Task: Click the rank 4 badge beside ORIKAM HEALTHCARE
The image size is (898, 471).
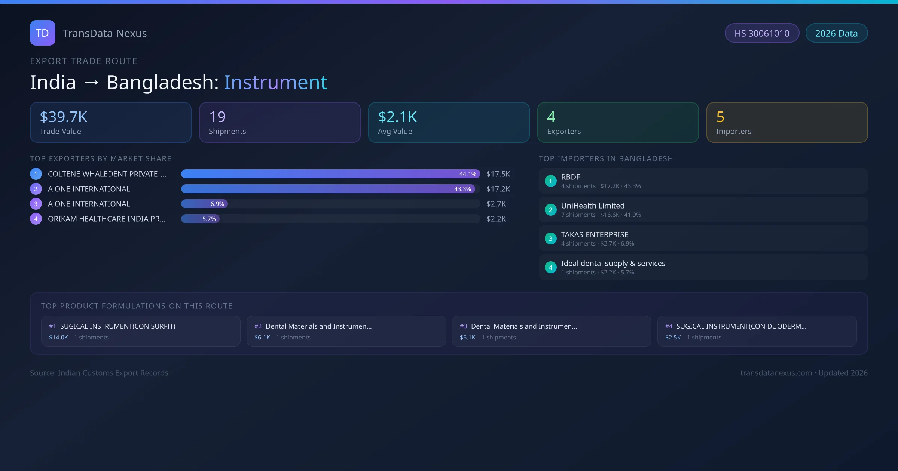Action: (x=36, y=219)
